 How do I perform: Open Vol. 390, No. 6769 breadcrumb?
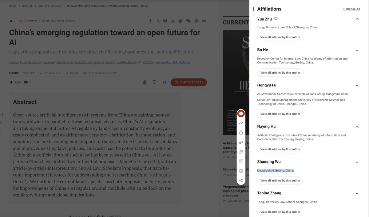[50, 6]
